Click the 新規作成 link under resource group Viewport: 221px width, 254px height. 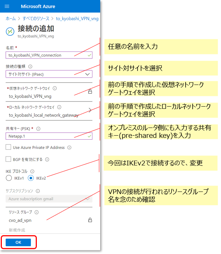[17, 230]
